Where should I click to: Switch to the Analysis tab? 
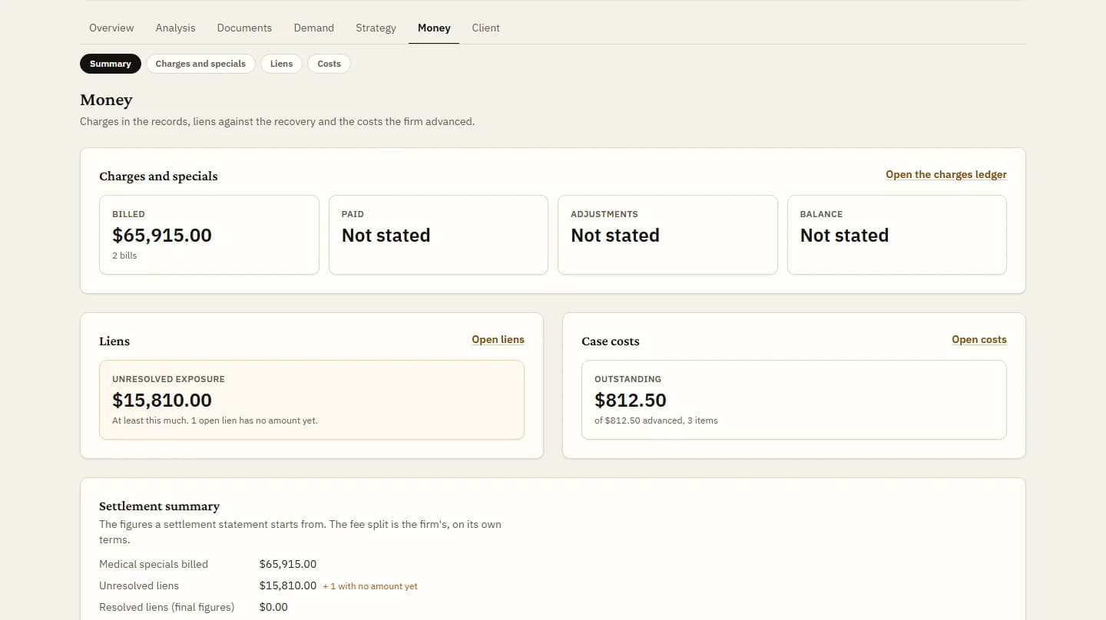click(175, 28)
